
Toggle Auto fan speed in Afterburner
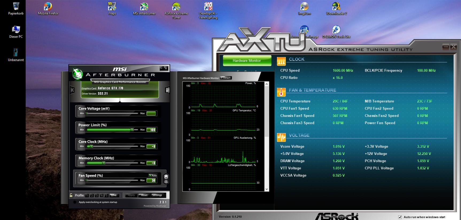(153, 176)
